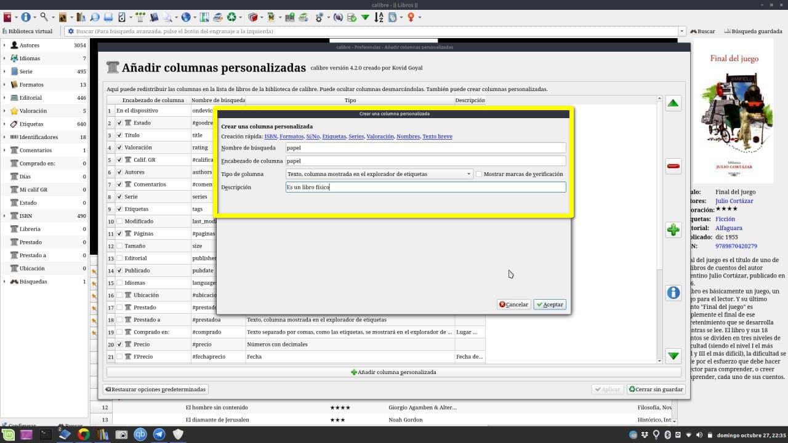Open Telegram icon in taskbar
The width and height of the screenshot is (788, 443).
click(x=159, y=434)
